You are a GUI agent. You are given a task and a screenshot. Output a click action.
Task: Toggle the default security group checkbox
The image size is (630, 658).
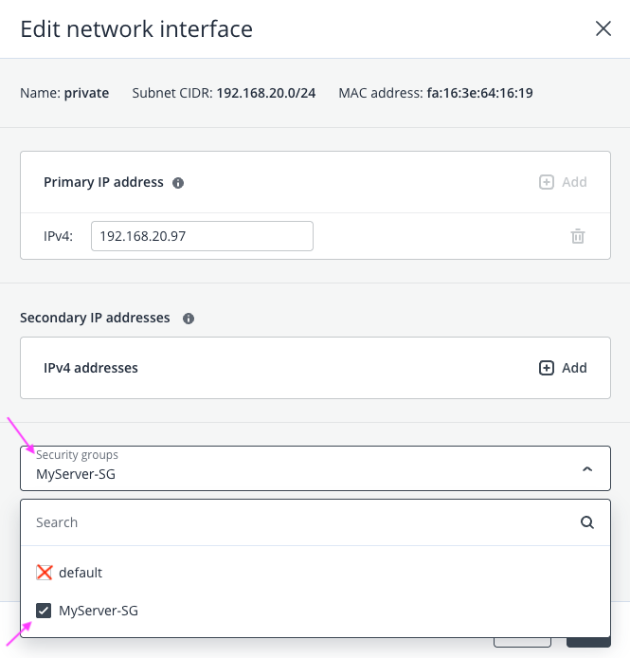click(x=44, y=573)
